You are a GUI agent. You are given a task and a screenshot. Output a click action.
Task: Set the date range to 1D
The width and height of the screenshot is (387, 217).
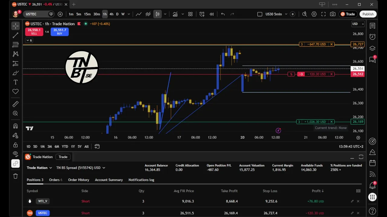28,146
